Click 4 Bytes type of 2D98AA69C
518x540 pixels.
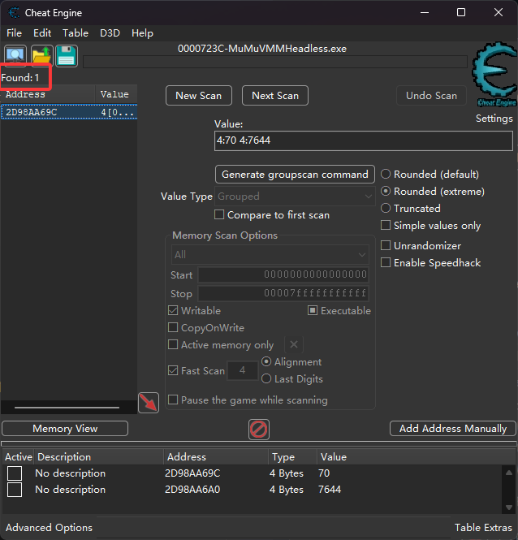click(x=287, y=473)
